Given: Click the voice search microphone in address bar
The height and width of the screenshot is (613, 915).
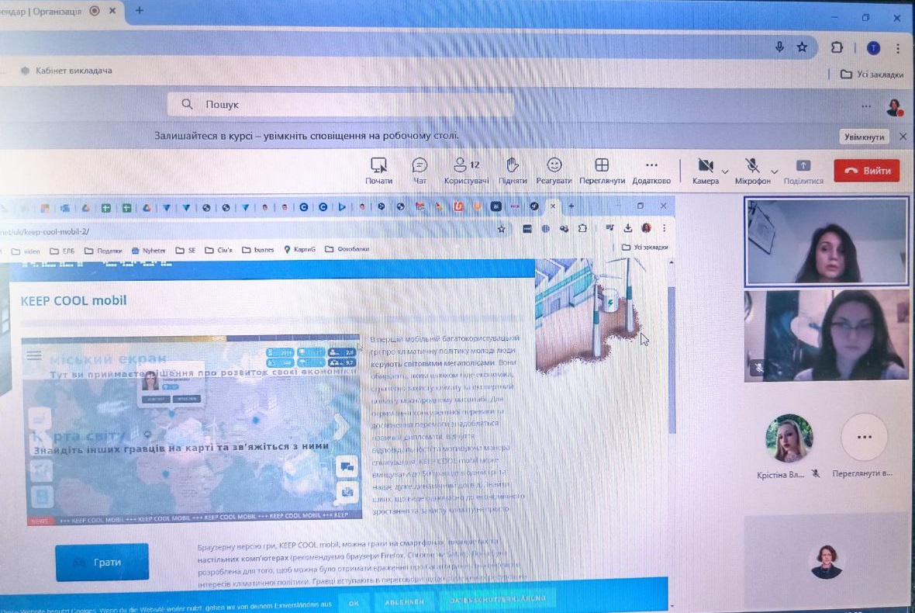Looking at the screenshot, I should click(x=779, y=47).
